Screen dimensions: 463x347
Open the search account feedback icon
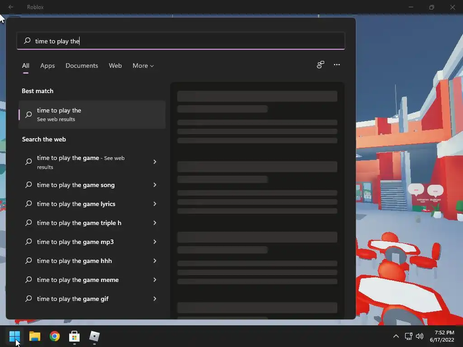click(321, 65)
